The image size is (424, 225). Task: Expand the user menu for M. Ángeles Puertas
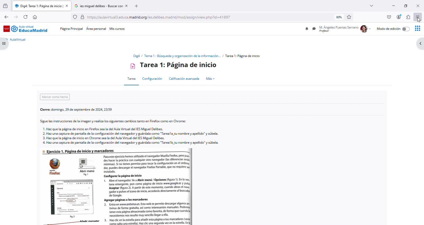(x=369, y=29)
